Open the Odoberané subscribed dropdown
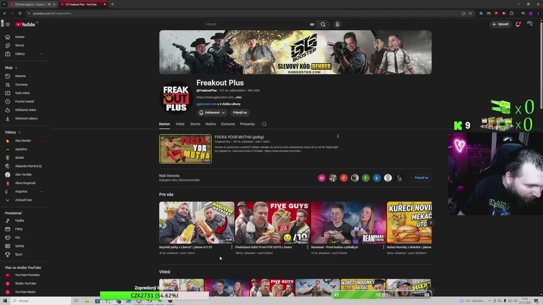Screen dimensions: 543x305 click(x=212, y=112)
